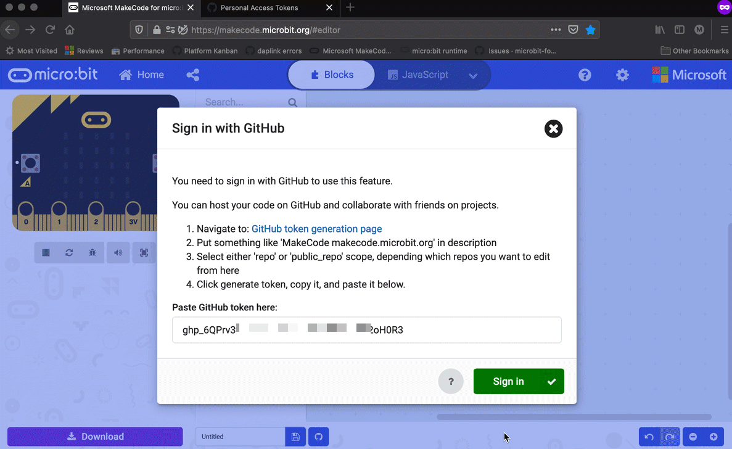Click the green Sign in button
Viewport: 732px width, 449px height.
(x=519, y=381)
